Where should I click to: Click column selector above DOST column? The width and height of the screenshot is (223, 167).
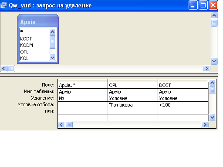[x=183, y=80]
